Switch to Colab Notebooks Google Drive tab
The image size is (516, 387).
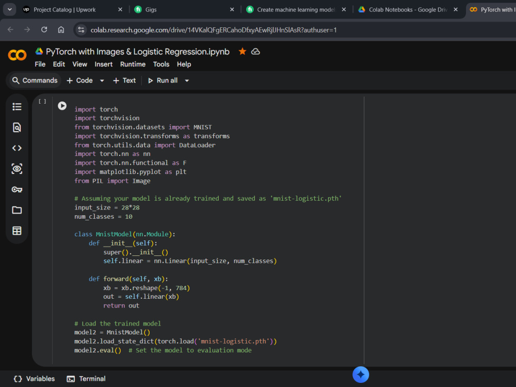[x=408, y=9]
